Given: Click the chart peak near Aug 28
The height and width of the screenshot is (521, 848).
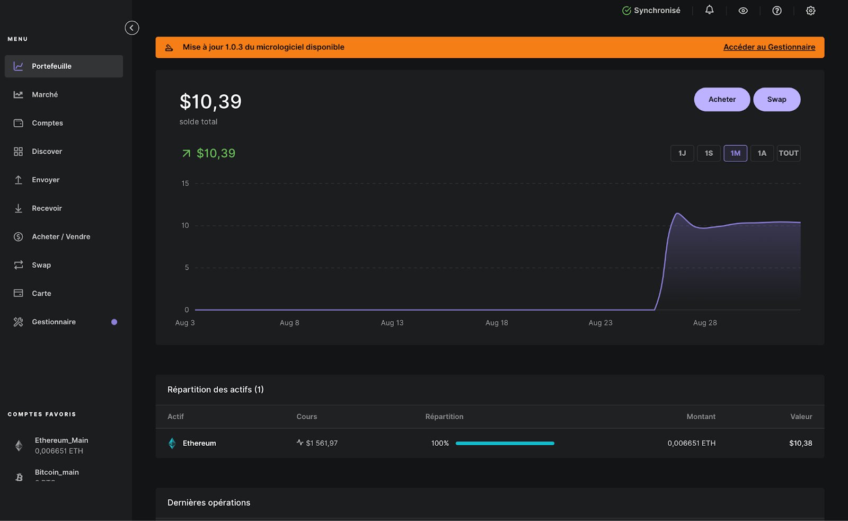Looking at the screenshot, I should click(x=677, y=214).
